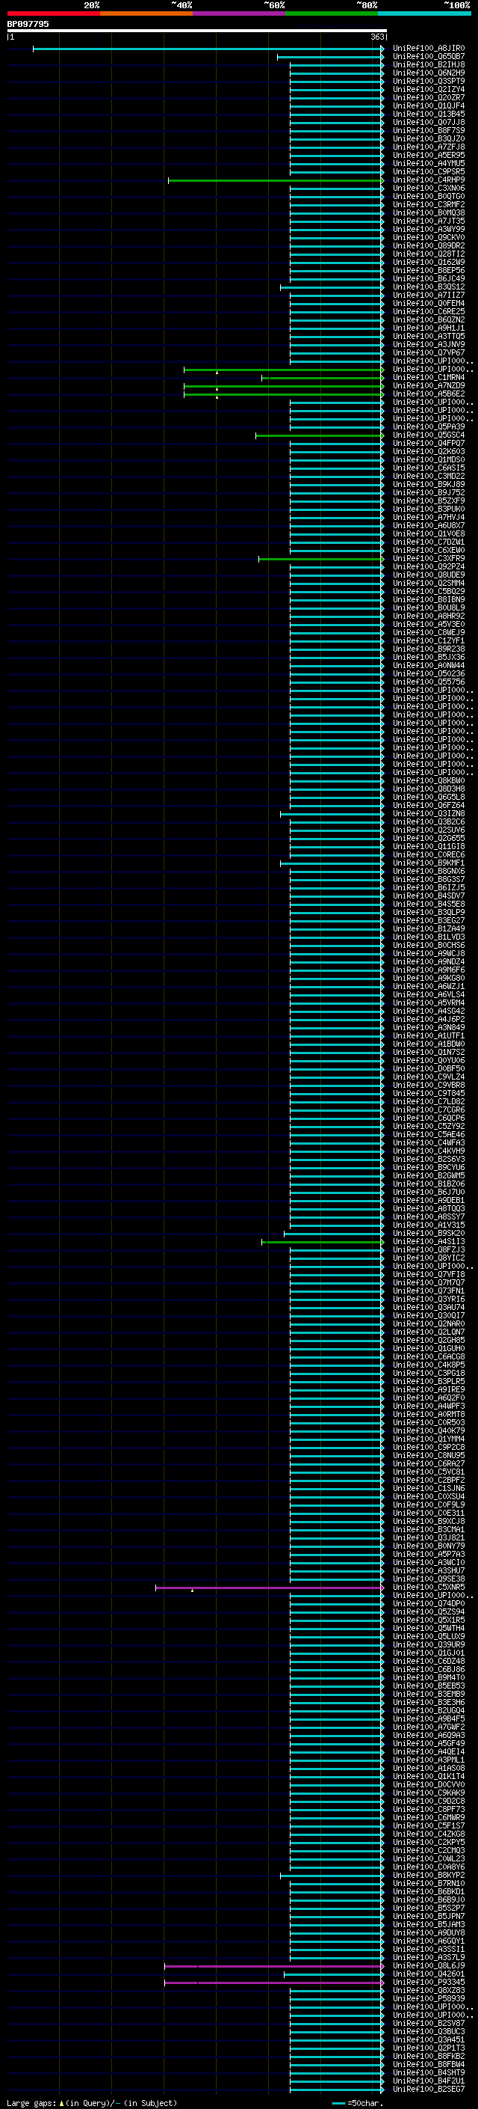Click UniRef100_C2KPY5 label

click(x=429, y=1842)
